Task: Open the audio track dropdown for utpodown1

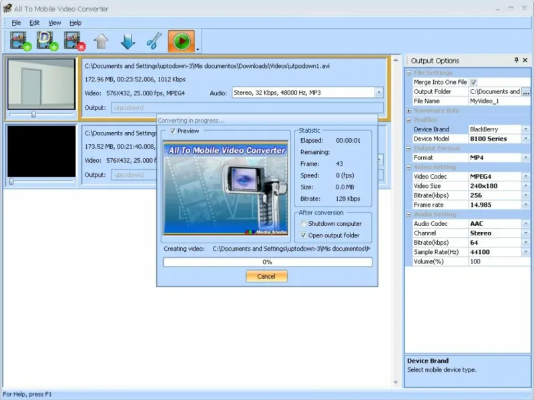Action: coord(378,93)
